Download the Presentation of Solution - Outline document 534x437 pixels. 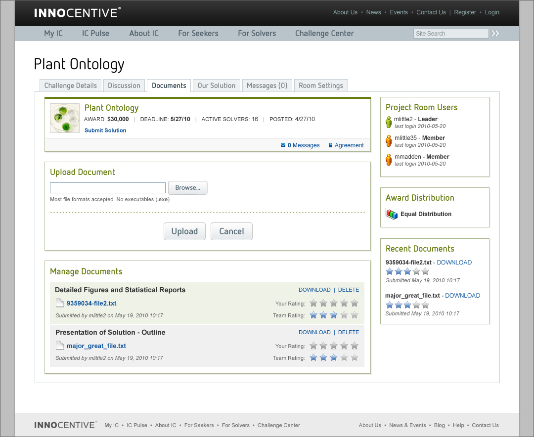point(314,332)
